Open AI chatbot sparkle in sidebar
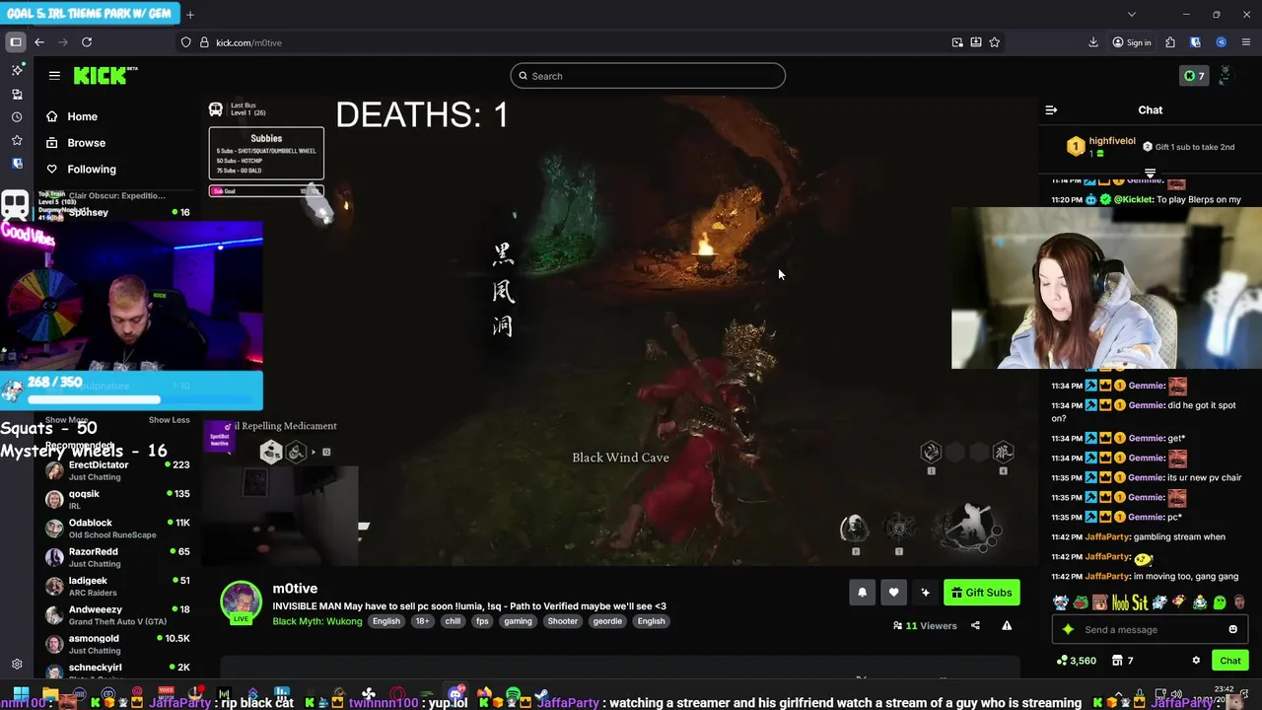 pos(17,70)
